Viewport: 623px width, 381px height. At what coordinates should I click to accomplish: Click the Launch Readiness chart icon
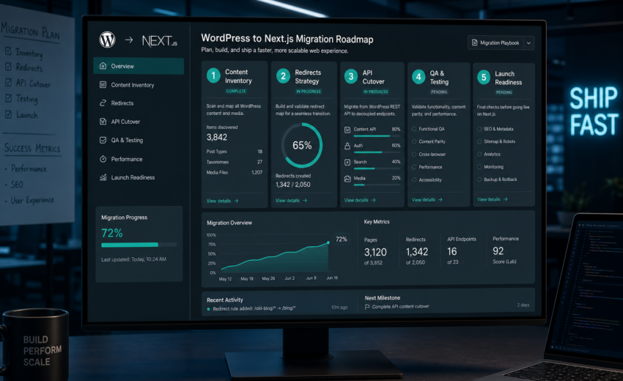[103, 177]
